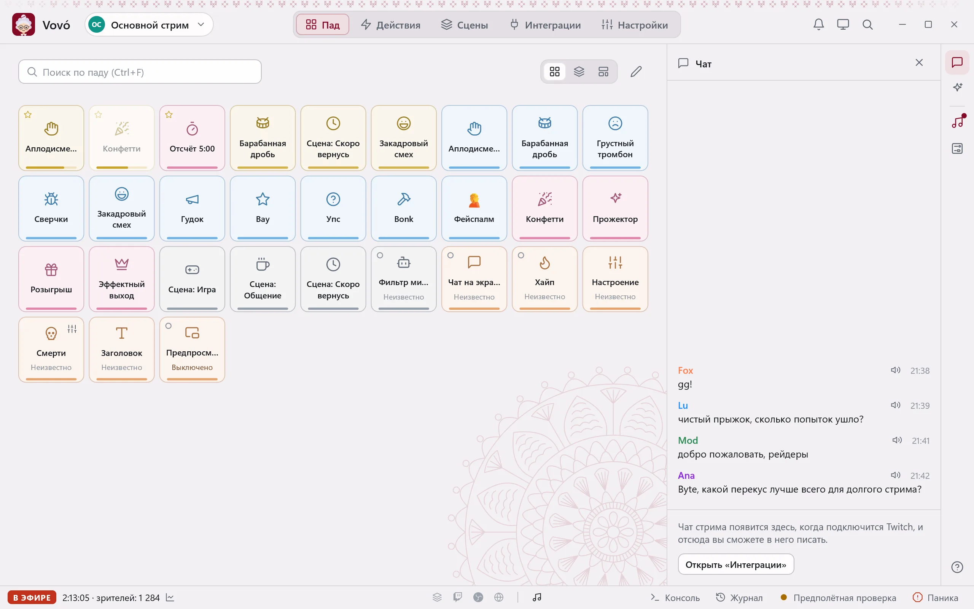Open the Настройки tab
Image resolution: width=974 pixels, height=609 pixels.
(x=635, y=25)
